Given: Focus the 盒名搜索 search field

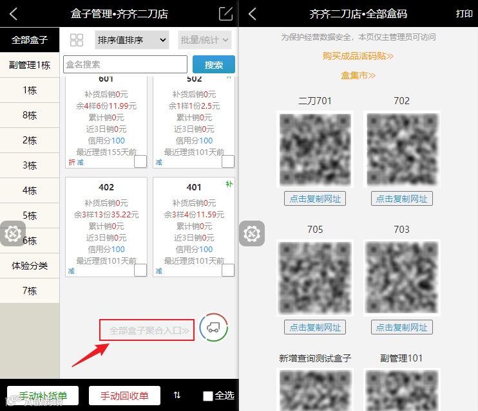Looking at the screenshot, I should coord(125,64).
